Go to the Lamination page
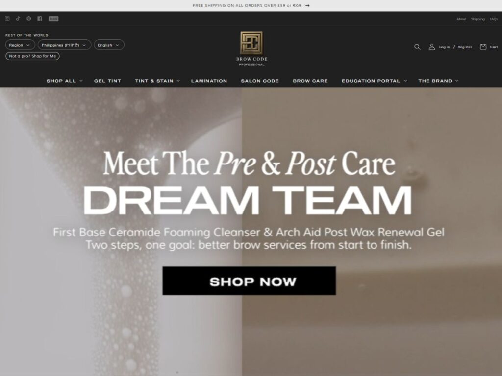Viewport: 502px width, 376px height. (x=209, y=81)
